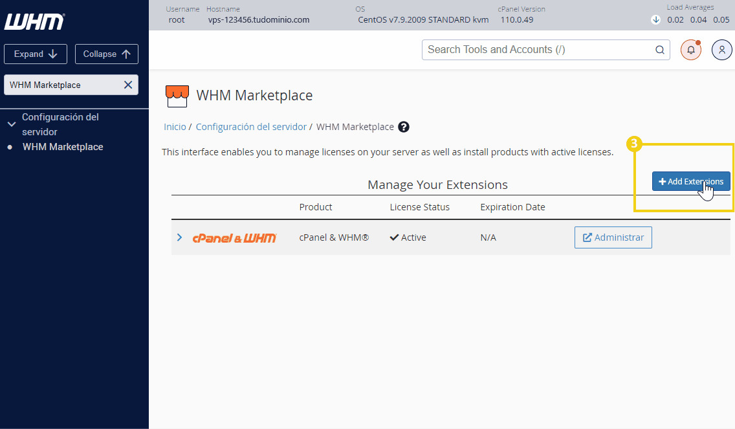
Task: Click Administrar for cPanel & WHM
Action: pyautogui.click(x=613, y=237)
